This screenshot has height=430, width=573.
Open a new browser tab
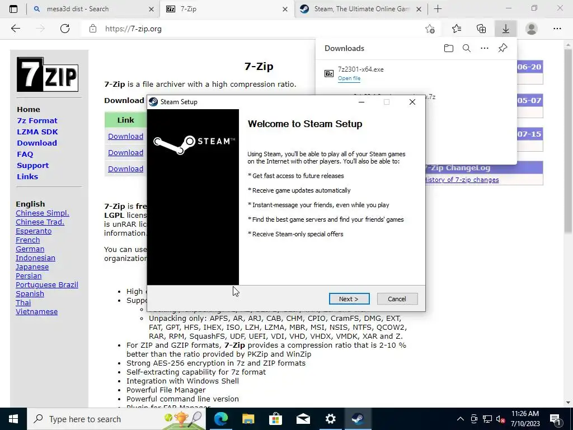438,9
